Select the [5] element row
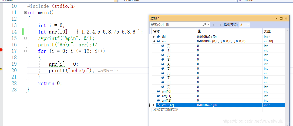The image size is (293, 126). (x=217, y=68)
